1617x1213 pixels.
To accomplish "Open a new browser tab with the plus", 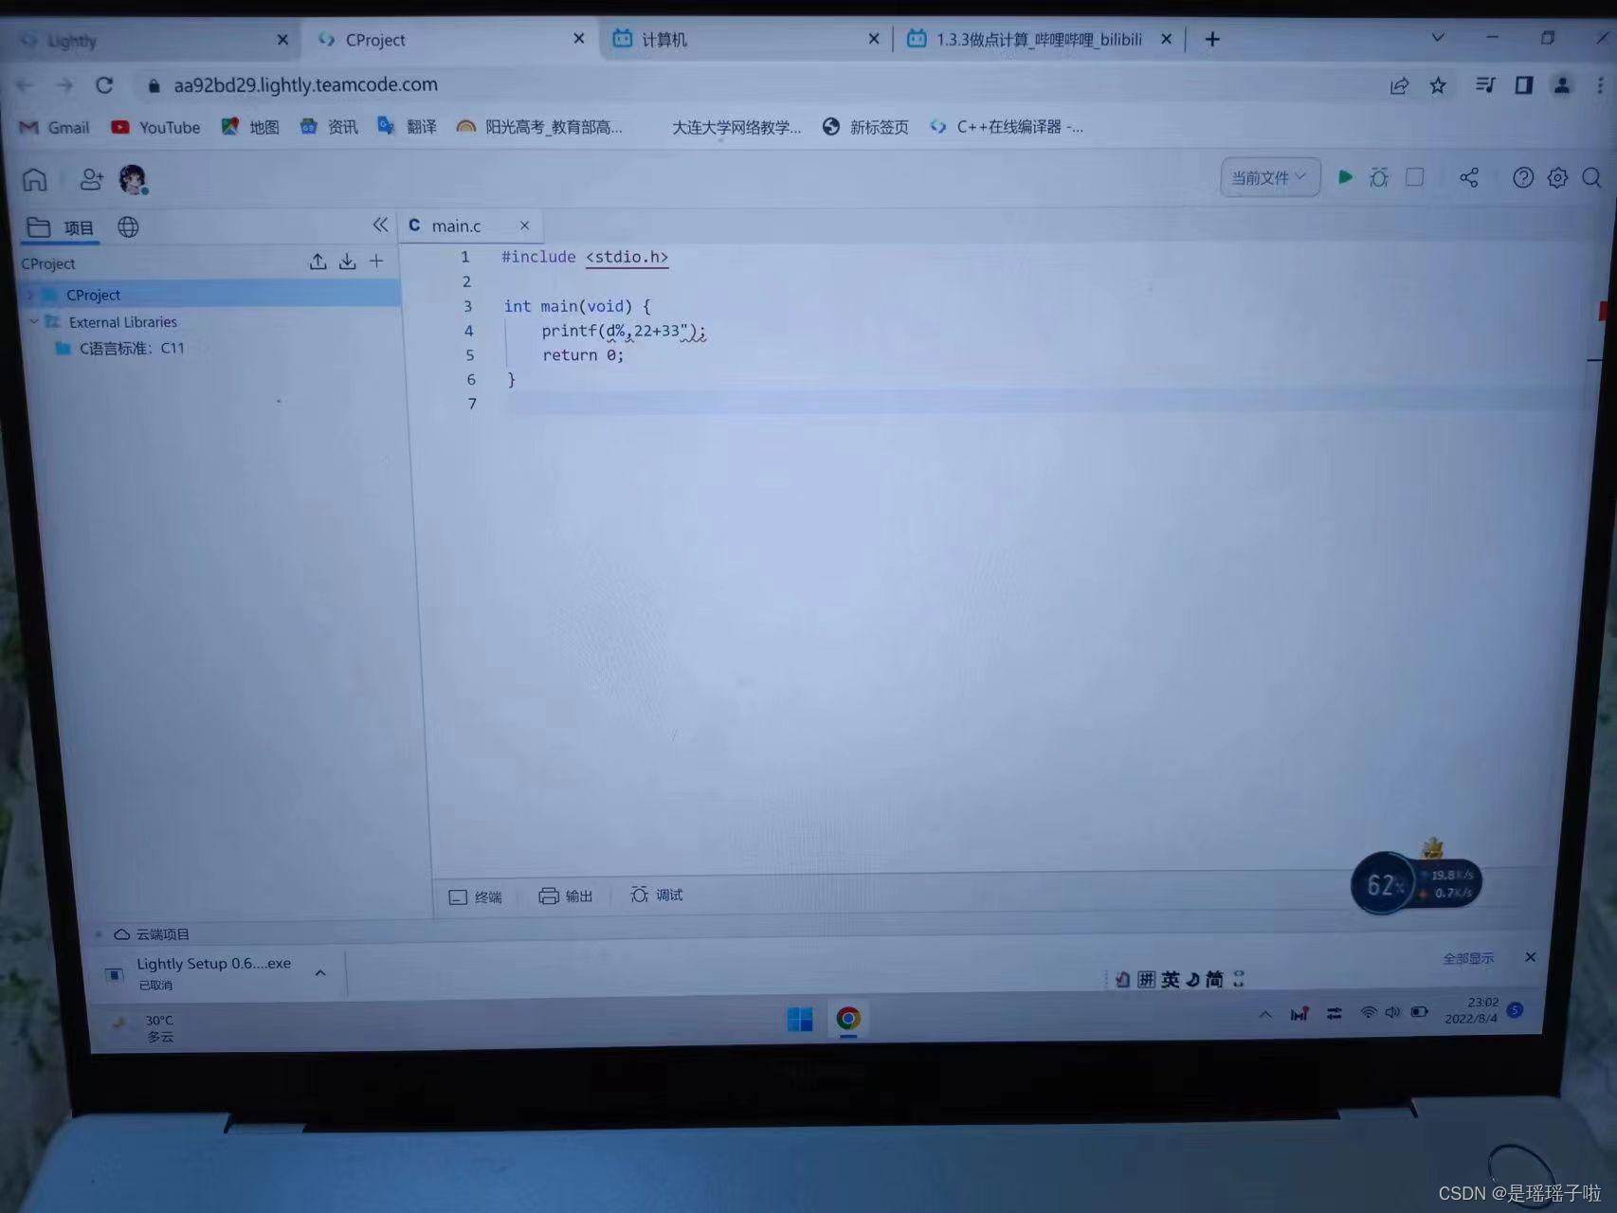I will coord(1212,39).
